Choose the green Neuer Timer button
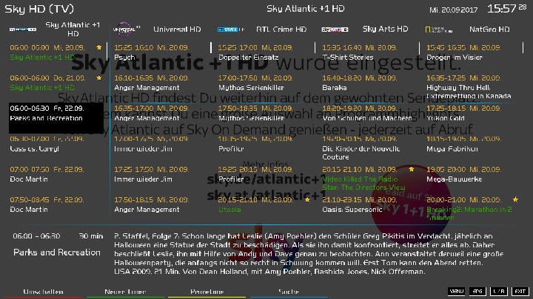Viewport: 533px width, 299px height. tap(125, 292)
